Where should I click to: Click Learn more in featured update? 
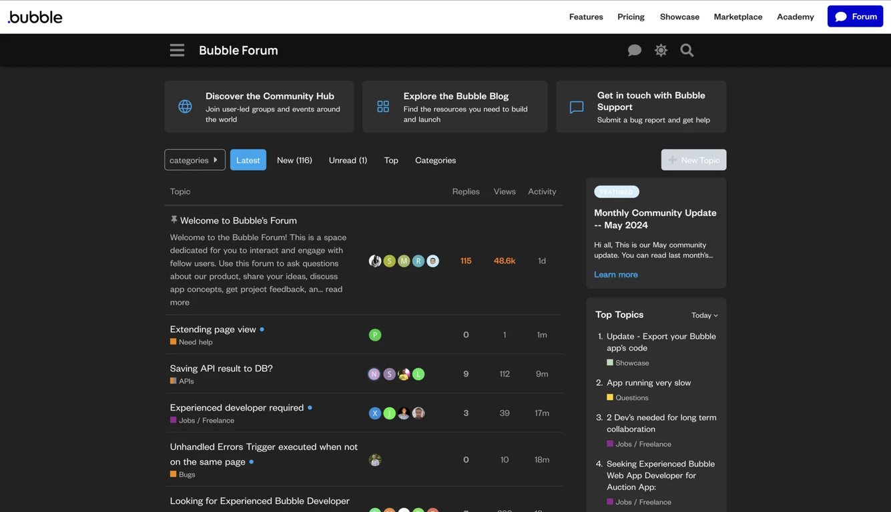pyautogui.click(x=616, y=275)
